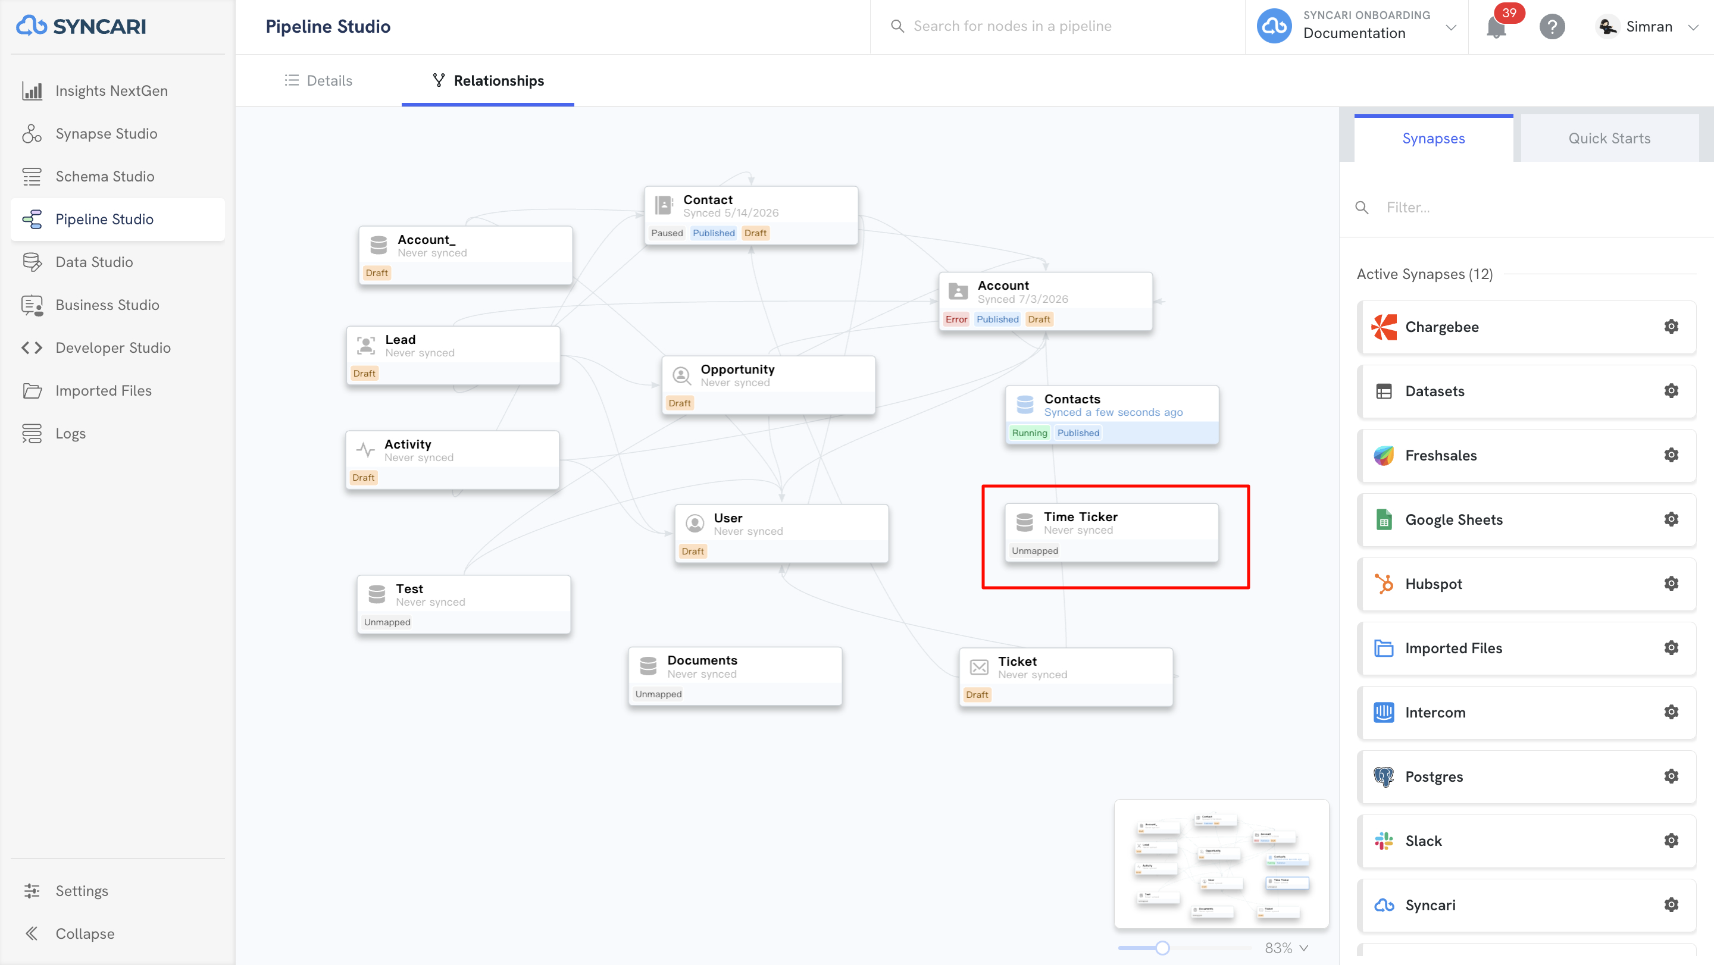Open the help question mark icon
1714x965 pixels.
1552,27
